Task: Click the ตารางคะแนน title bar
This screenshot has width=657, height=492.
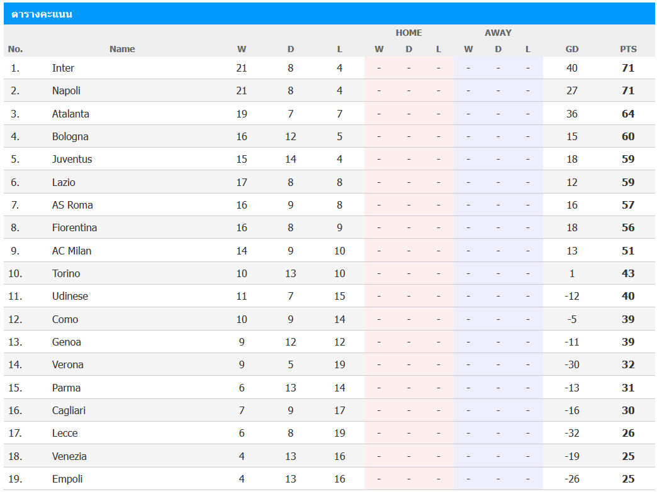Action: (328, 14)
